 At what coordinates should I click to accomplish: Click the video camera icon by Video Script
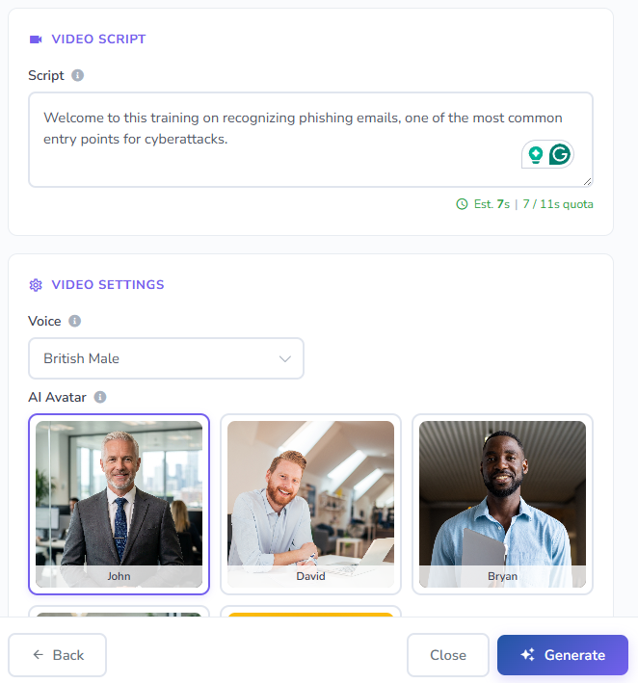[36, 39]
